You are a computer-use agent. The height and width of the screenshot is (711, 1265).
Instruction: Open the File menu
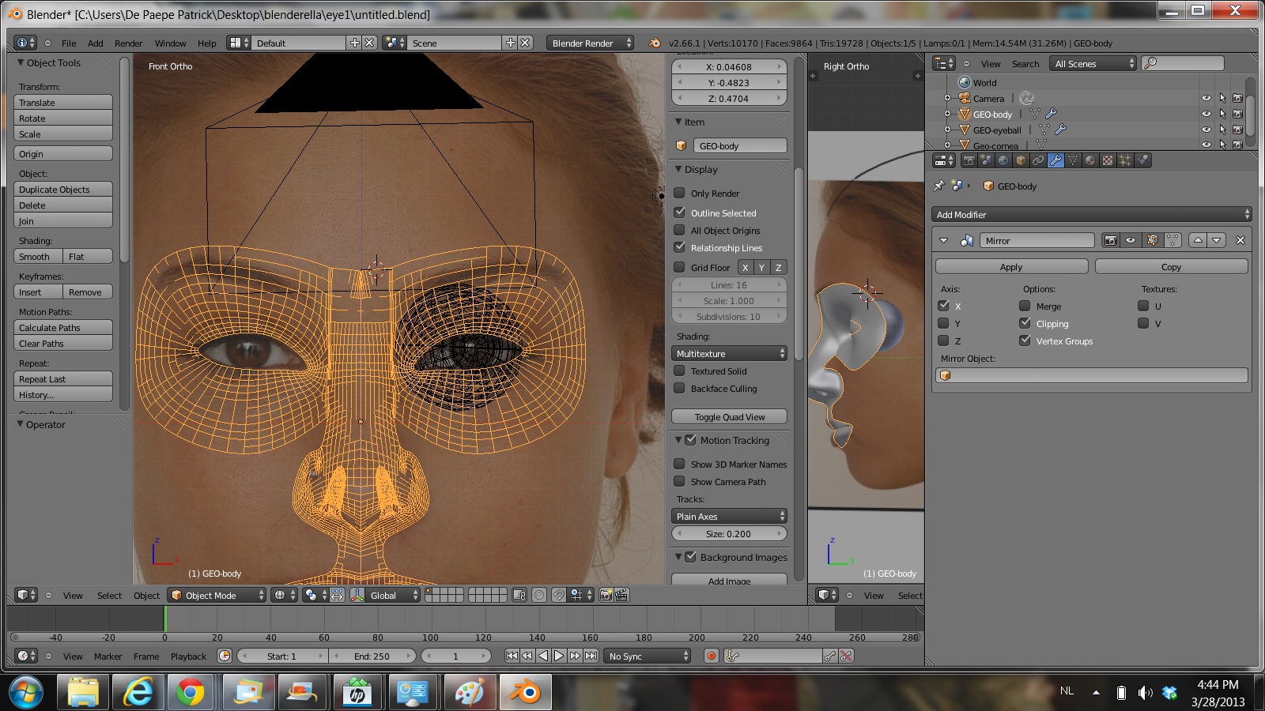(69, 43)
